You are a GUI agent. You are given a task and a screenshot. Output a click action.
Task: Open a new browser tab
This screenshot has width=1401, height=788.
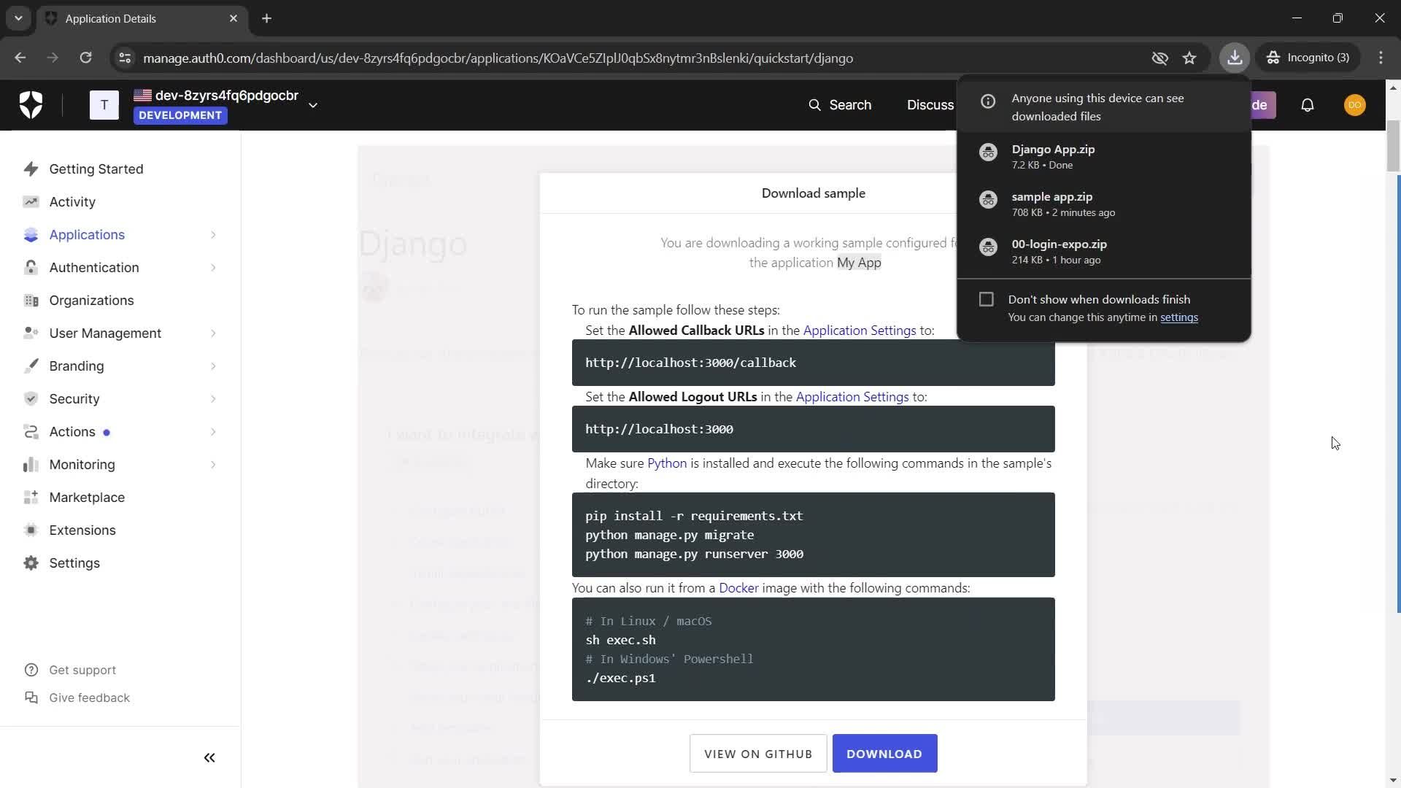point(266,18)
